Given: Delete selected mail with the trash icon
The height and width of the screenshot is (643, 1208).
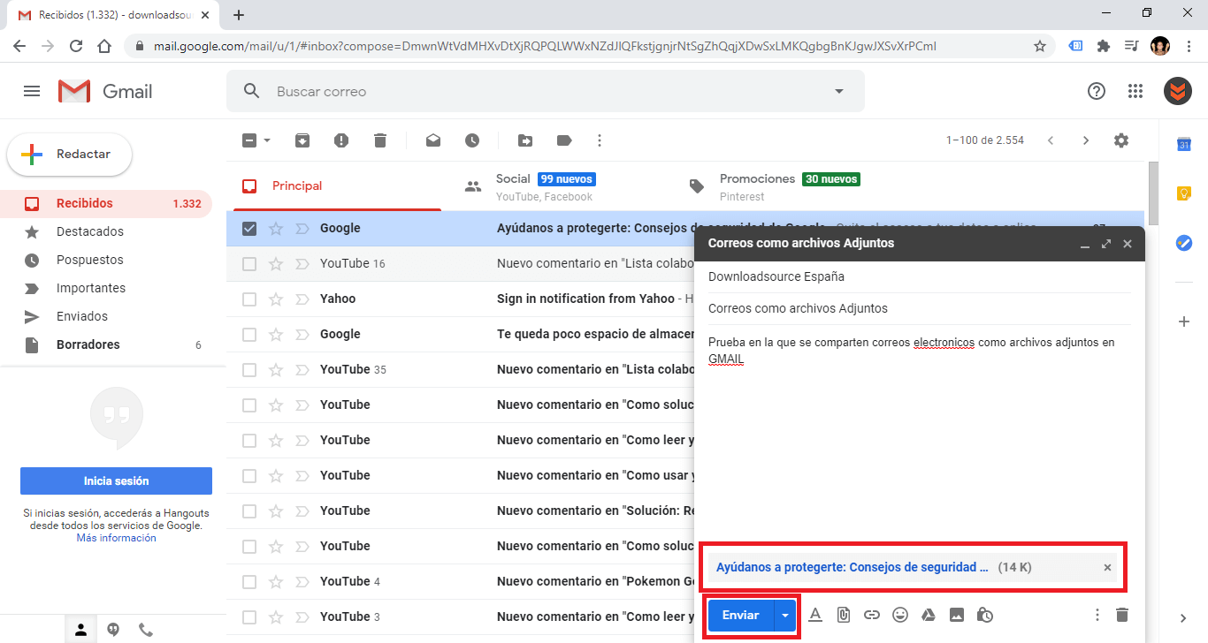Looking at the screenshot, I should point(380,140).
